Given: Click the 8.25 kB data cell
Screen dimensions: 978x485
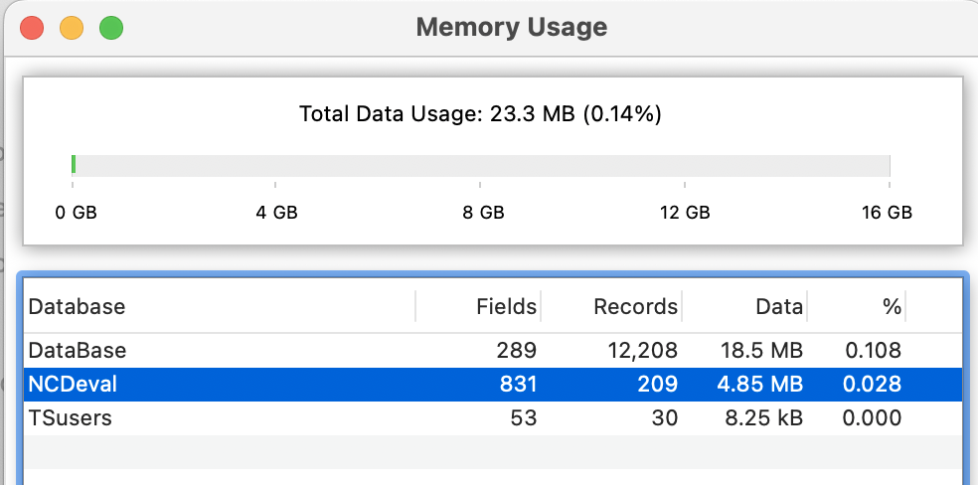Looking at the screenshot, I should point(764,417).
